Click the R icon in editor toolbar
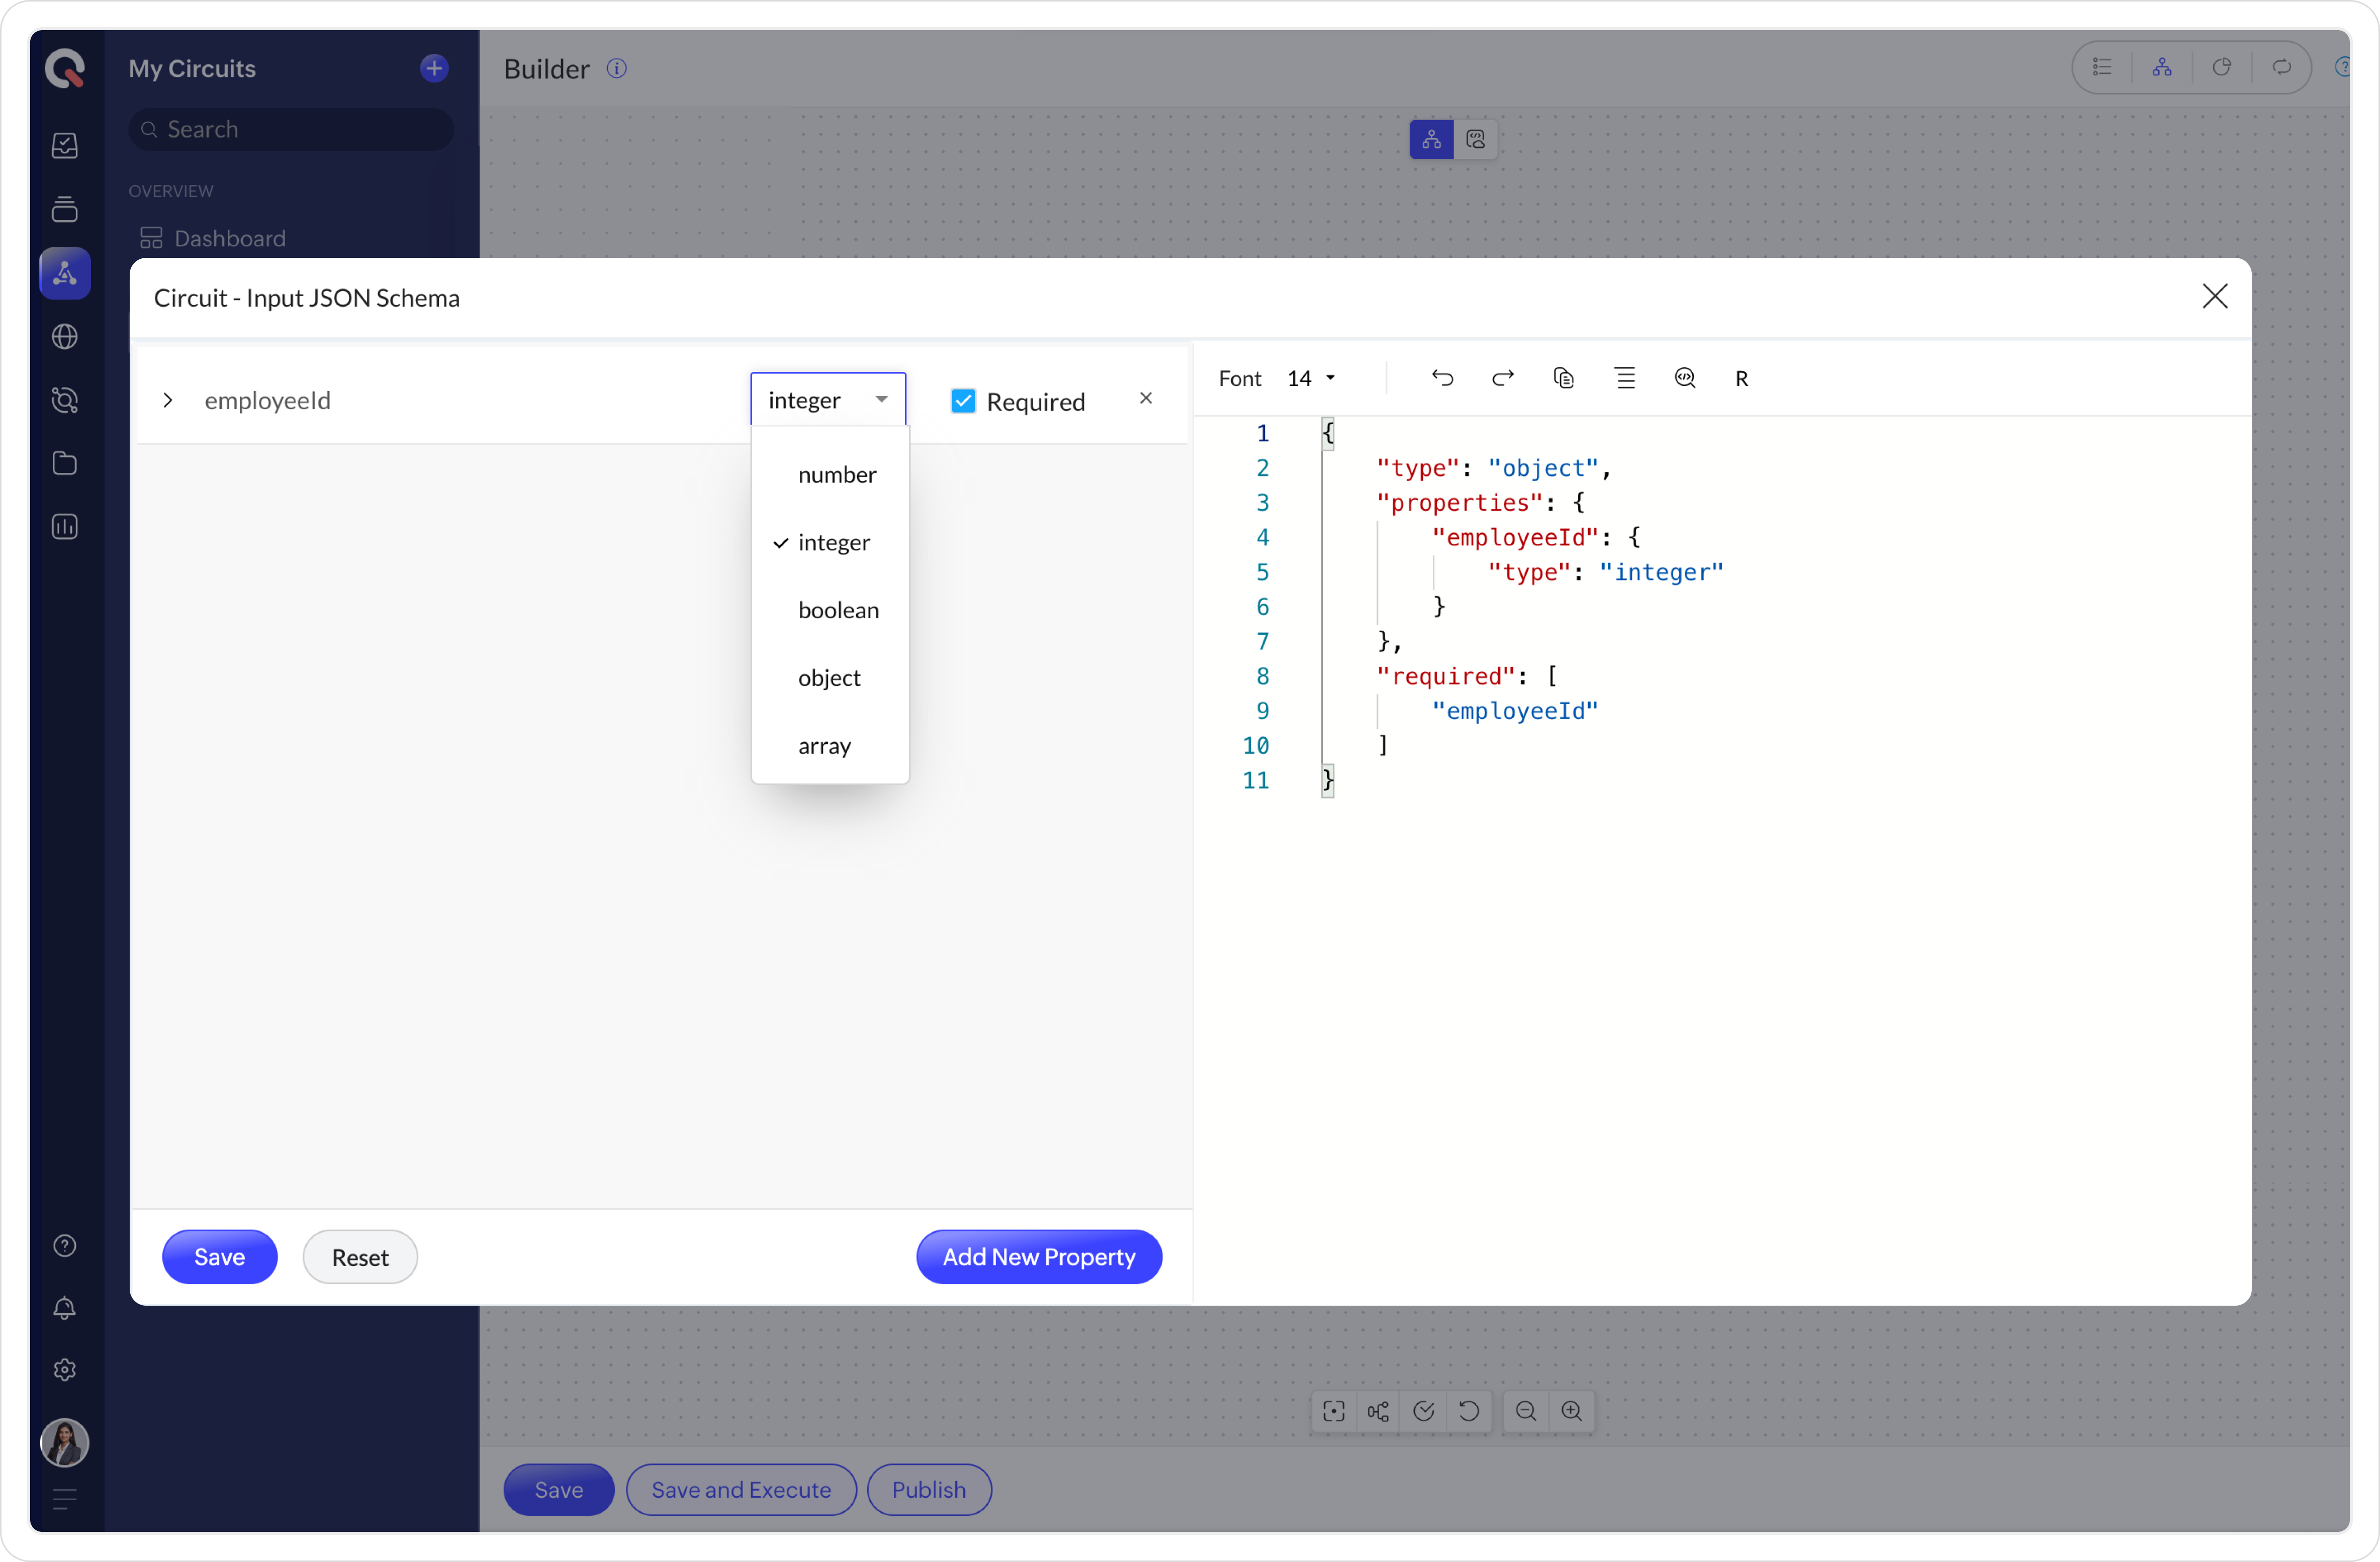Image resolution: width=2380 pixels, height=1562 pixels. click(x=1741, y=379)
